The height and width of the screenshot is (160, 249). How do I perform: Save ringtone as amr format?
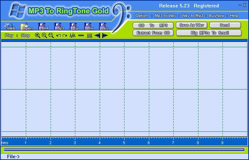[89, 26]
